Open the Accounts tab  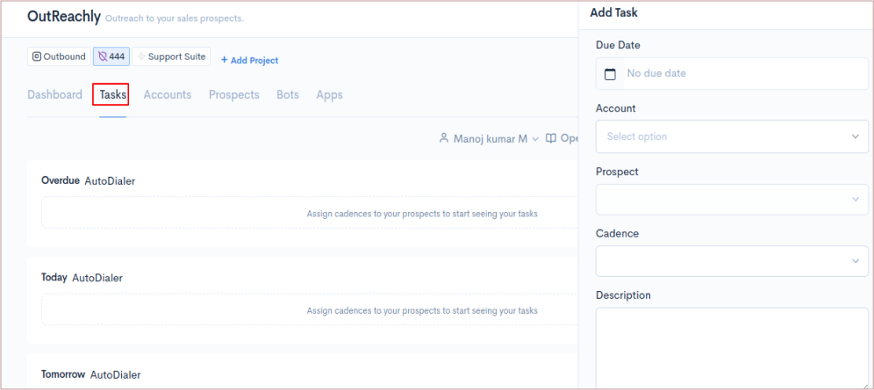[x=167, y=95]
